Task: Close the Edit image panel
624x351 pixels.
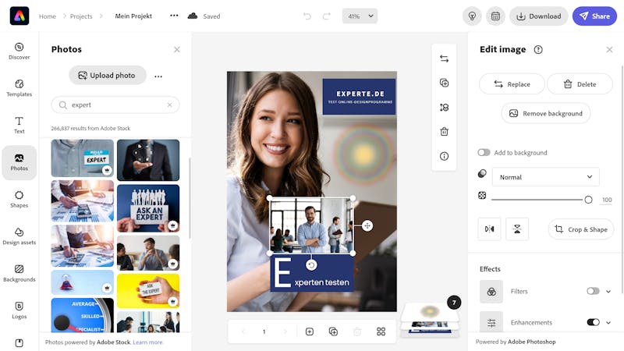Action: pyautogui.click(x=609, y=49)
